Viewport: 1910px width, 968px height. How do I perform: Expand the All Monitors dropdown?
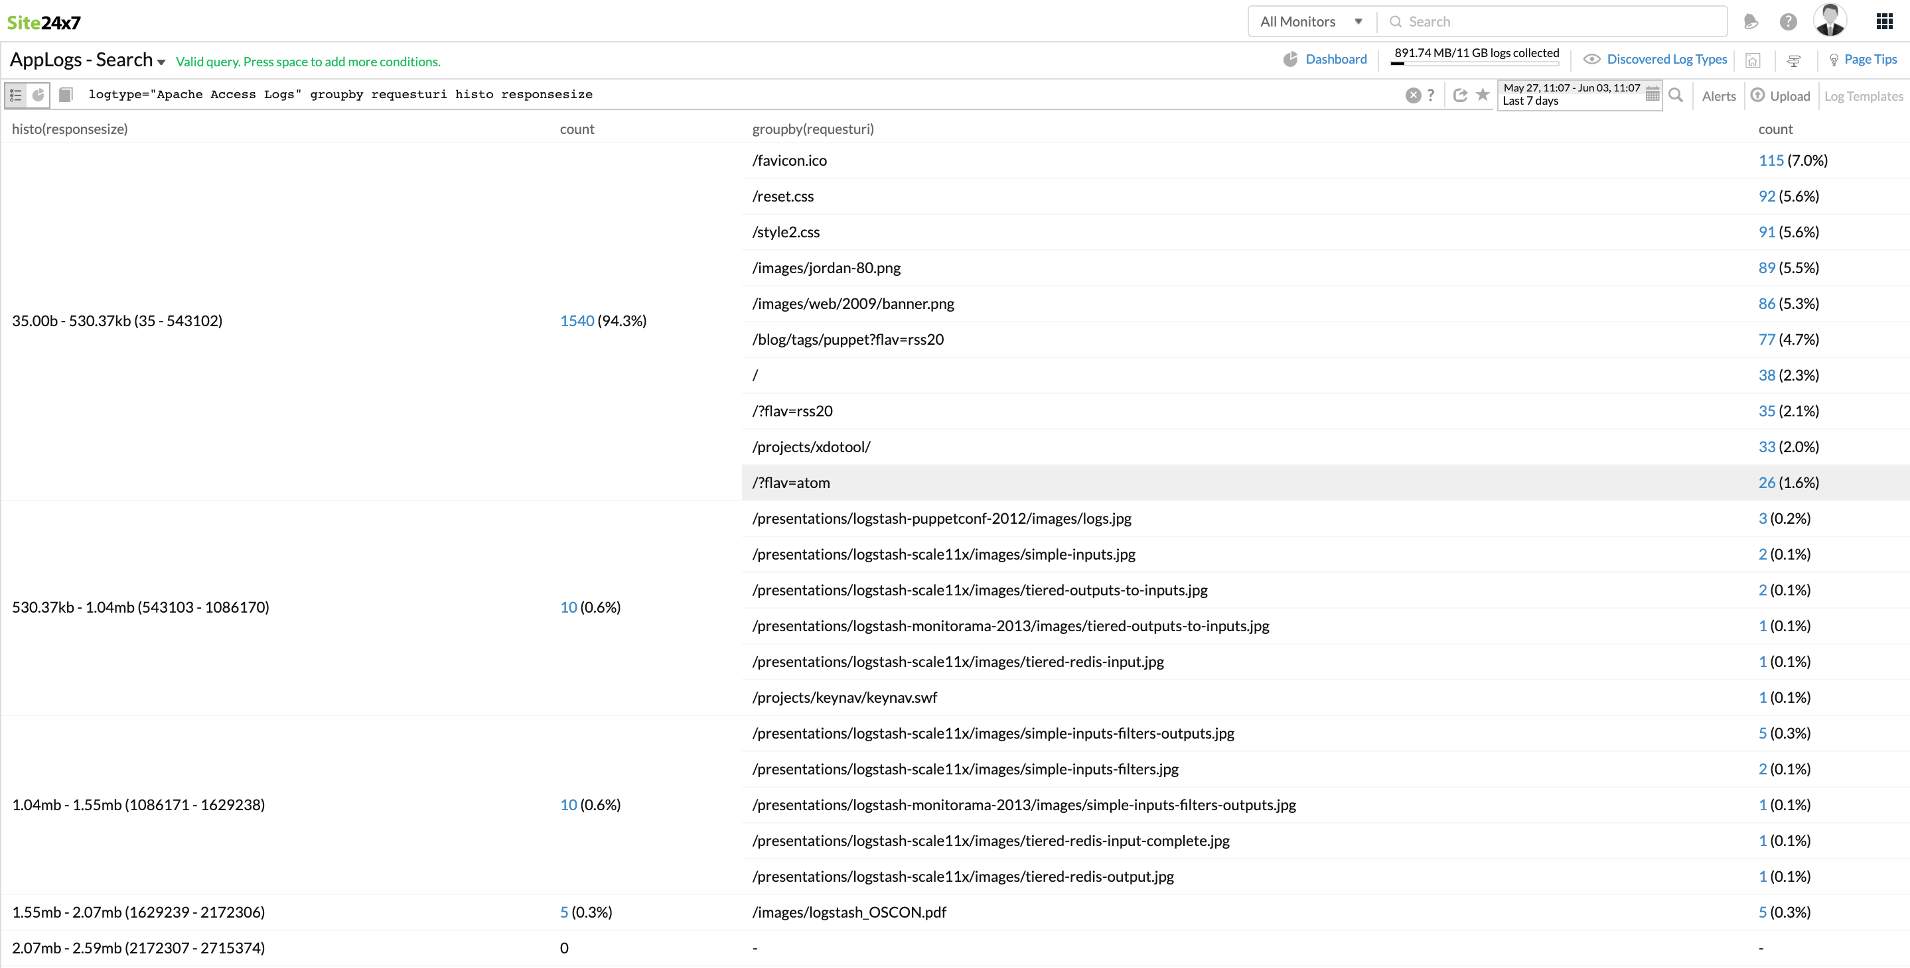[x=1310, y=21]
